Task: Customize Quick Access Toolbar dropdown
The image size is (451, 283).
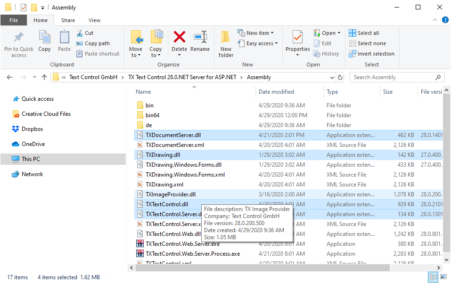Action: (42, 8)
